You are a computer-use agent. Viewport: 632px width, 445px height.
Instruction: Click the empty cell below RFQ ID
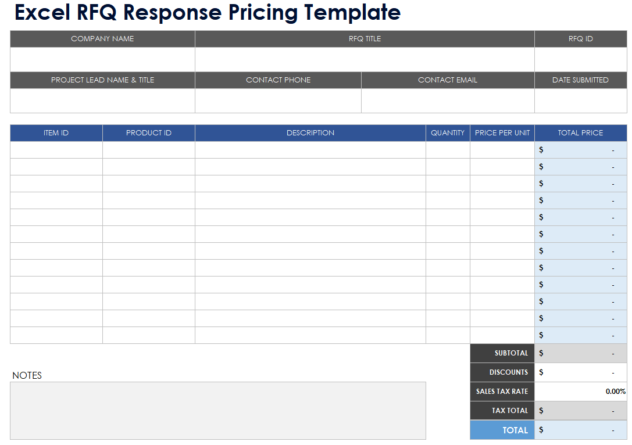pos(580,59)
